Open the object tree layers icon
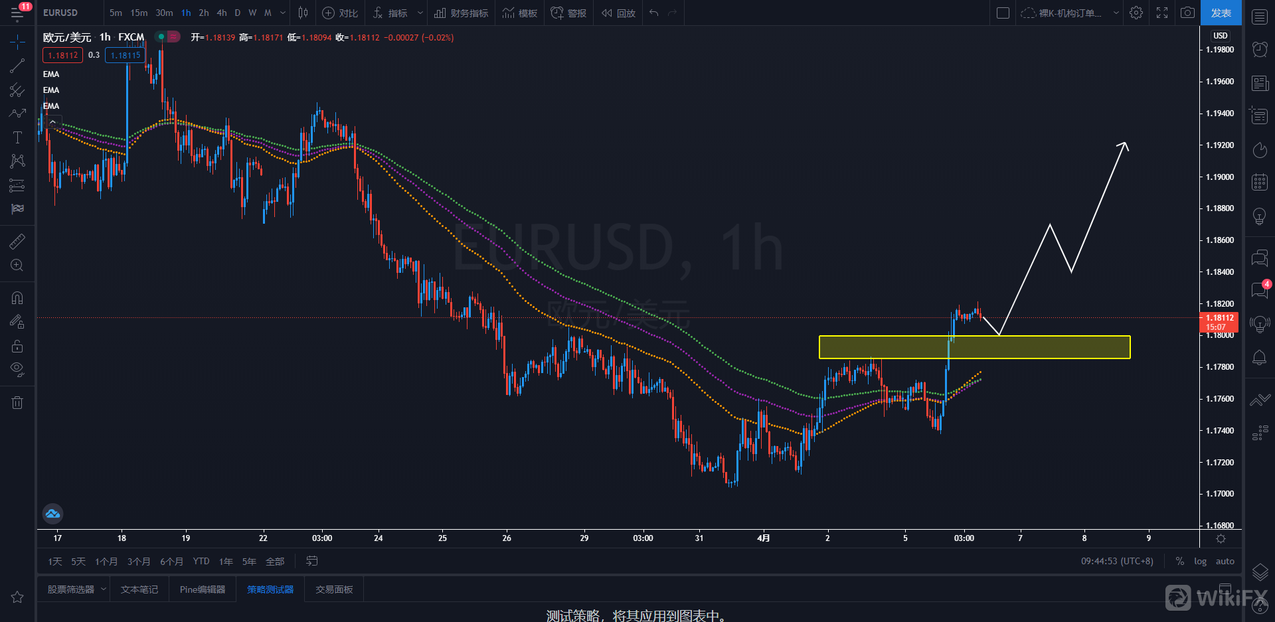Viewport: 1275px width, 622px height. point(1260,572)
